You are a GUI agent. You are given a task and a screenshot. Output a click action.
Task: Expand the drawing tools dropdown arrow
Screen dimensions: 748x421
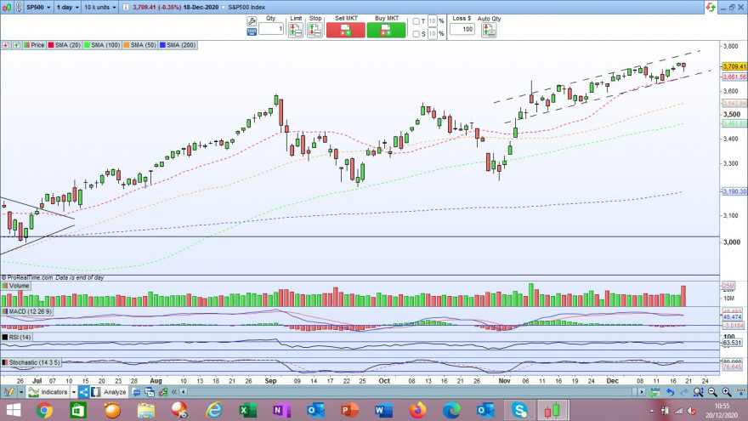click(21, 392)
